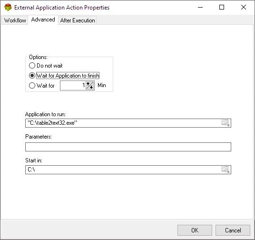This screenshot has height=240, width=255.
Task: Select the Advanced tab
Action: point(43,20)
